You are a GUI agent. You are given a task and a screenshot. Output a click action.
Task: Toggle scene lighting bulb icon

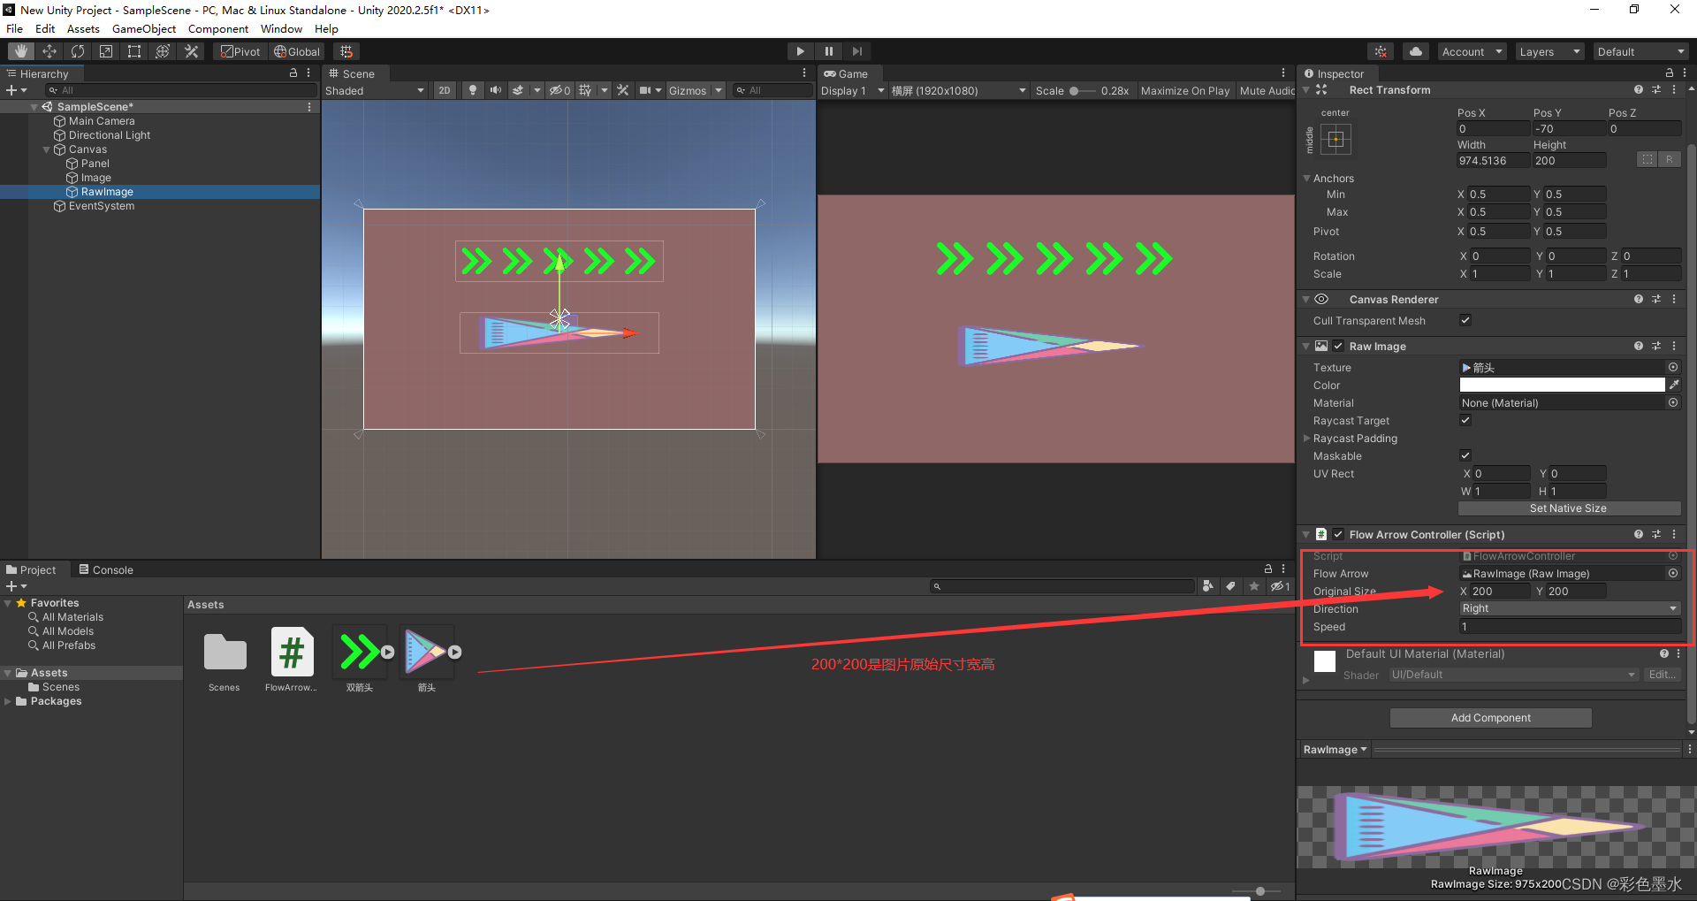tap(473, 90)
